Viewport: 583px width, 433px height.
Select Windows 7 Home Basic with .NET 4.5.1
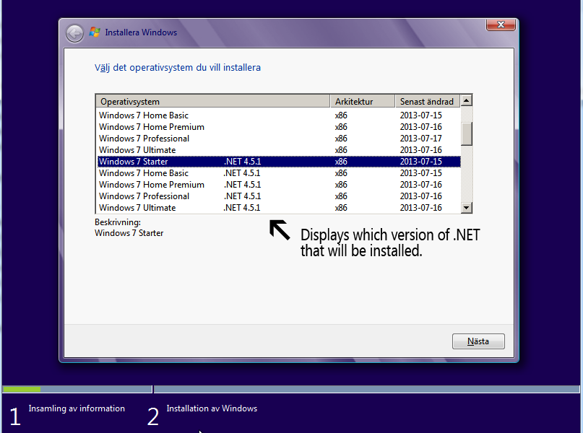click(x=278, y=173)
